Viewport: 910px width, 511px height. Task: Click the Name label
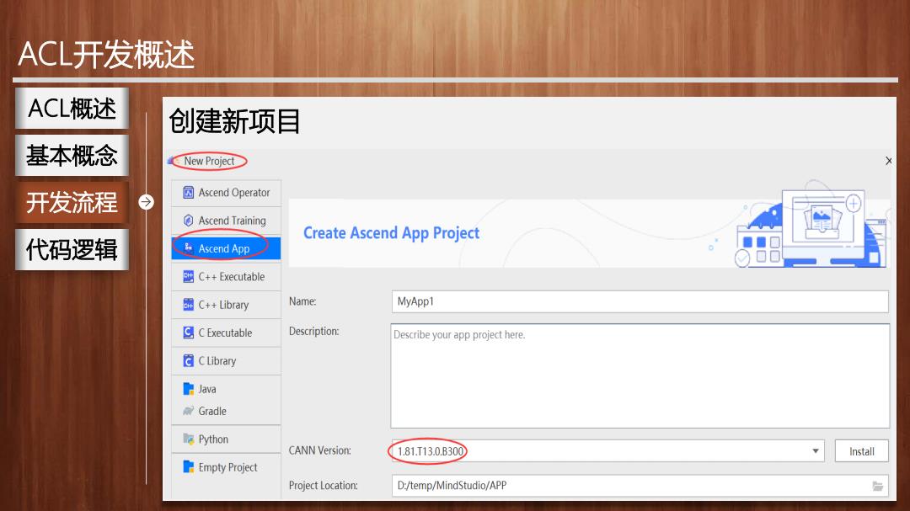[302, 301]
